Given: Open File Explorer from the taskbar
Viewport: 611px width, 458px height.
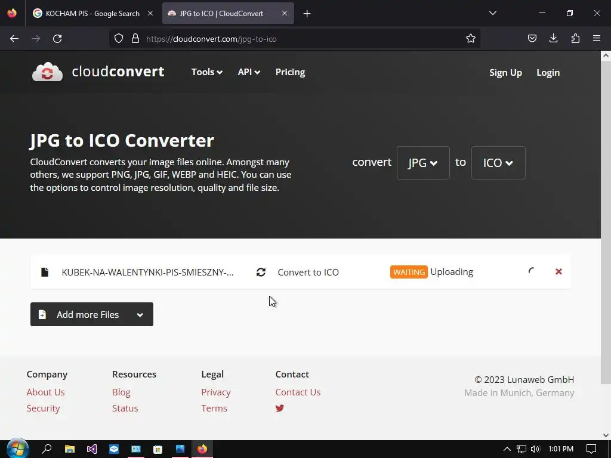Looking at the screenshot, I should [69, 449].
